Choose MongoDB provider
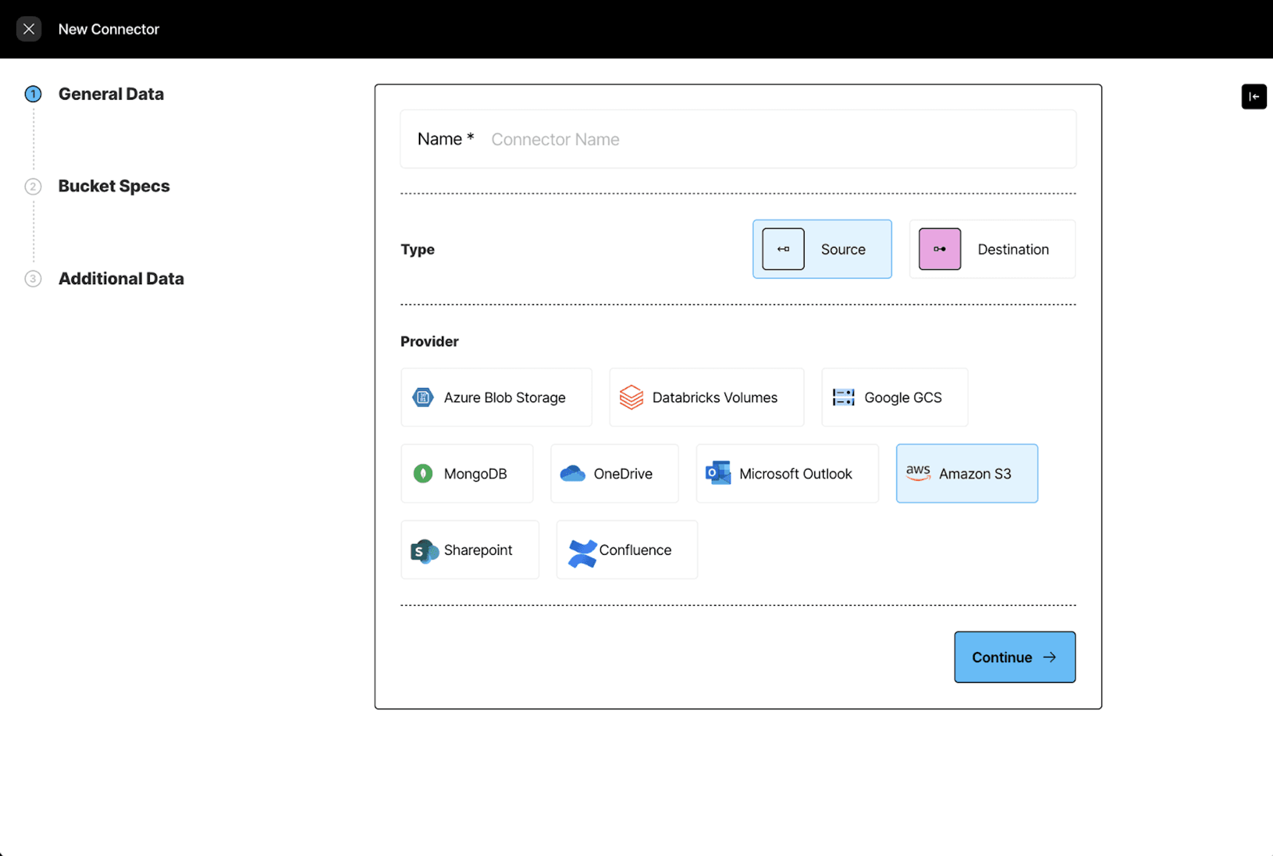Viewport: 1273px width, 856px height. pyautogui.click(x=467, y=474)
